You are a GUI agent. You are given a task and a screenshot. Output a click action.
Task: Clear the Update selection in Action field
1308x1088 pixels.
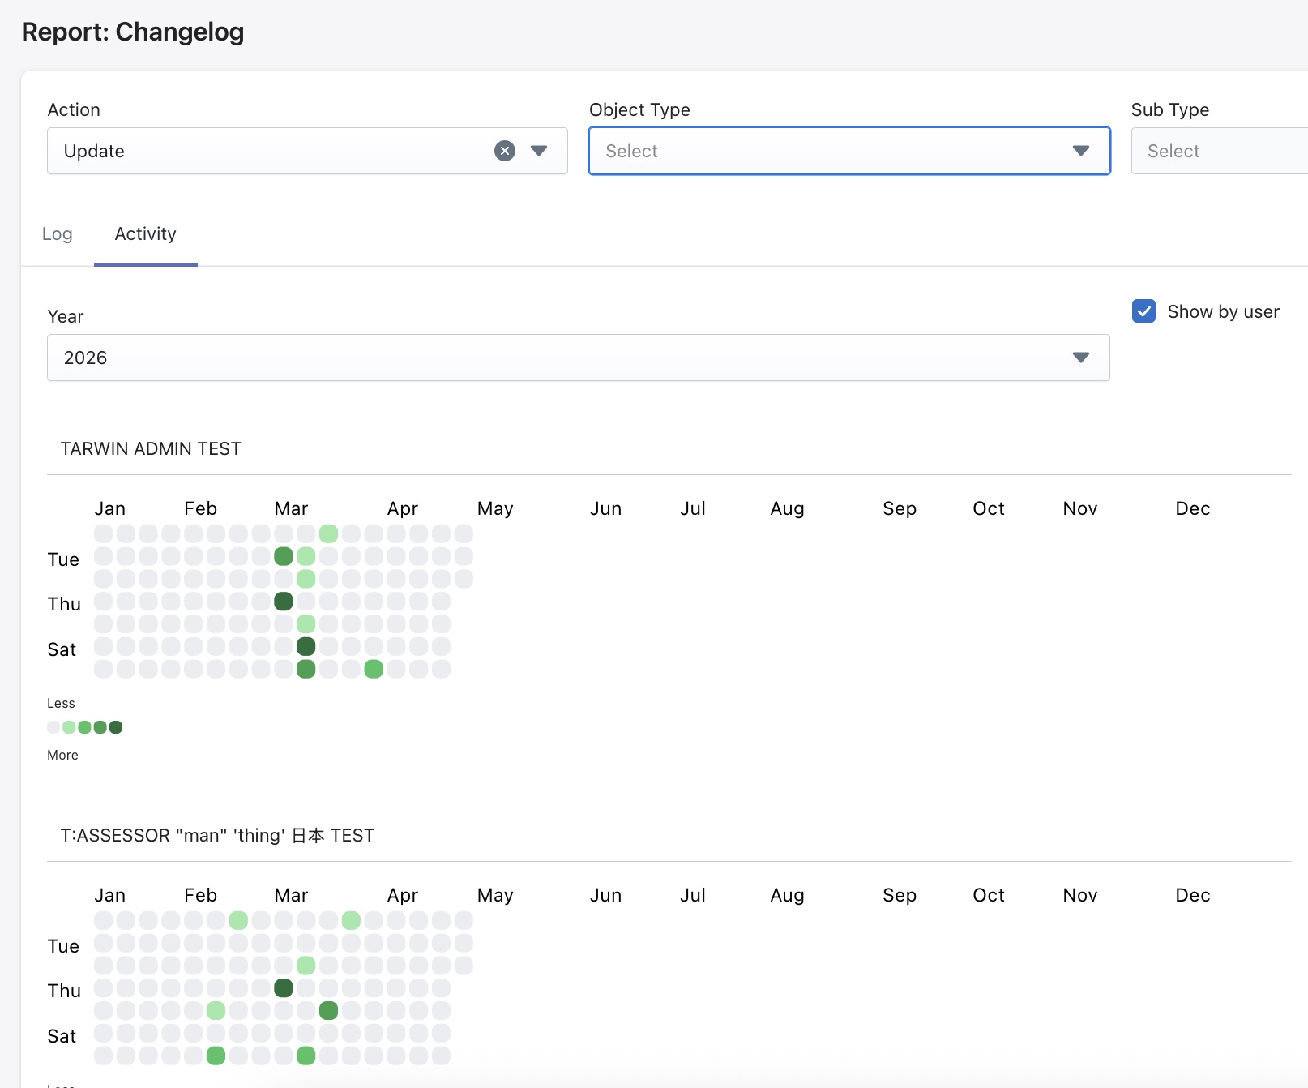(504, 151)
